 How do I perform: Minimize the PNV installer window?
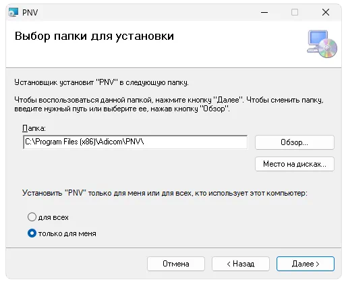pyautogui.click(x=264, y=12)
